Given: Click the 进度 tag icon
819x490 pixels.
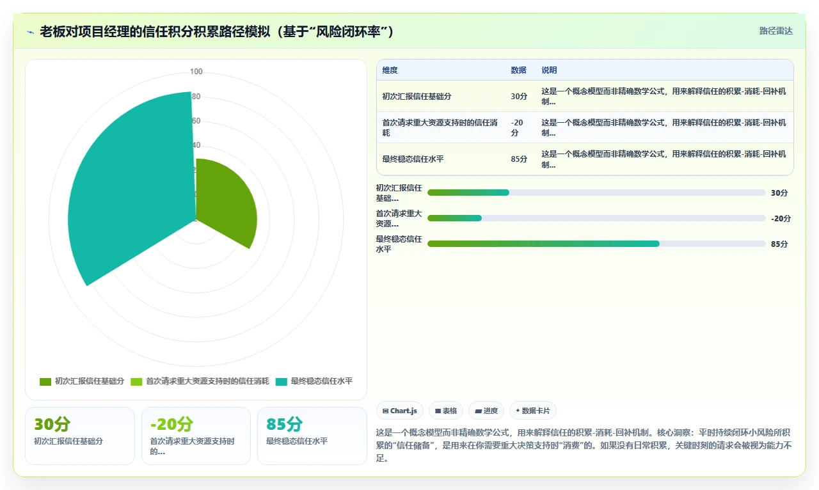Looking at the screenshot, I should (478, 411).
